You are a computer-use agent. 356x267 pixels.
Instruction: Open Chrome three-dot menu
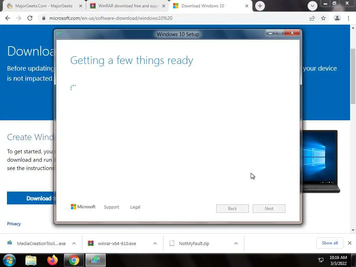pyautogui.click(x=348, y=18)
